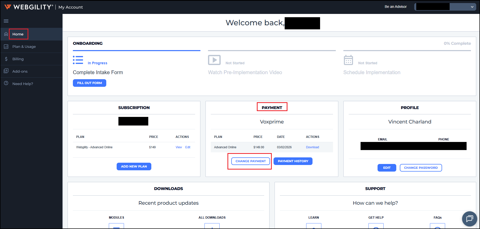Screen dimensions: 480x229
Task: Open Payment History
Action: pos(293,161)
